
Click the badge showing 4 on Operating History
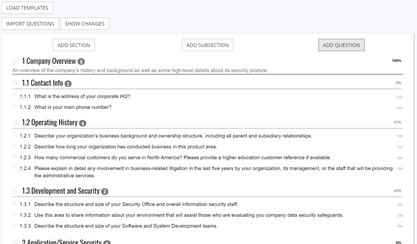tap(83, 122)
